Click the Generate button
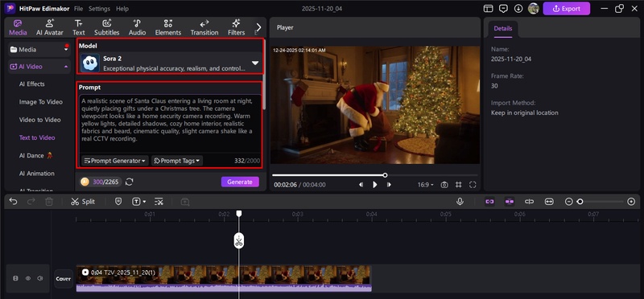 click(240, 182)
